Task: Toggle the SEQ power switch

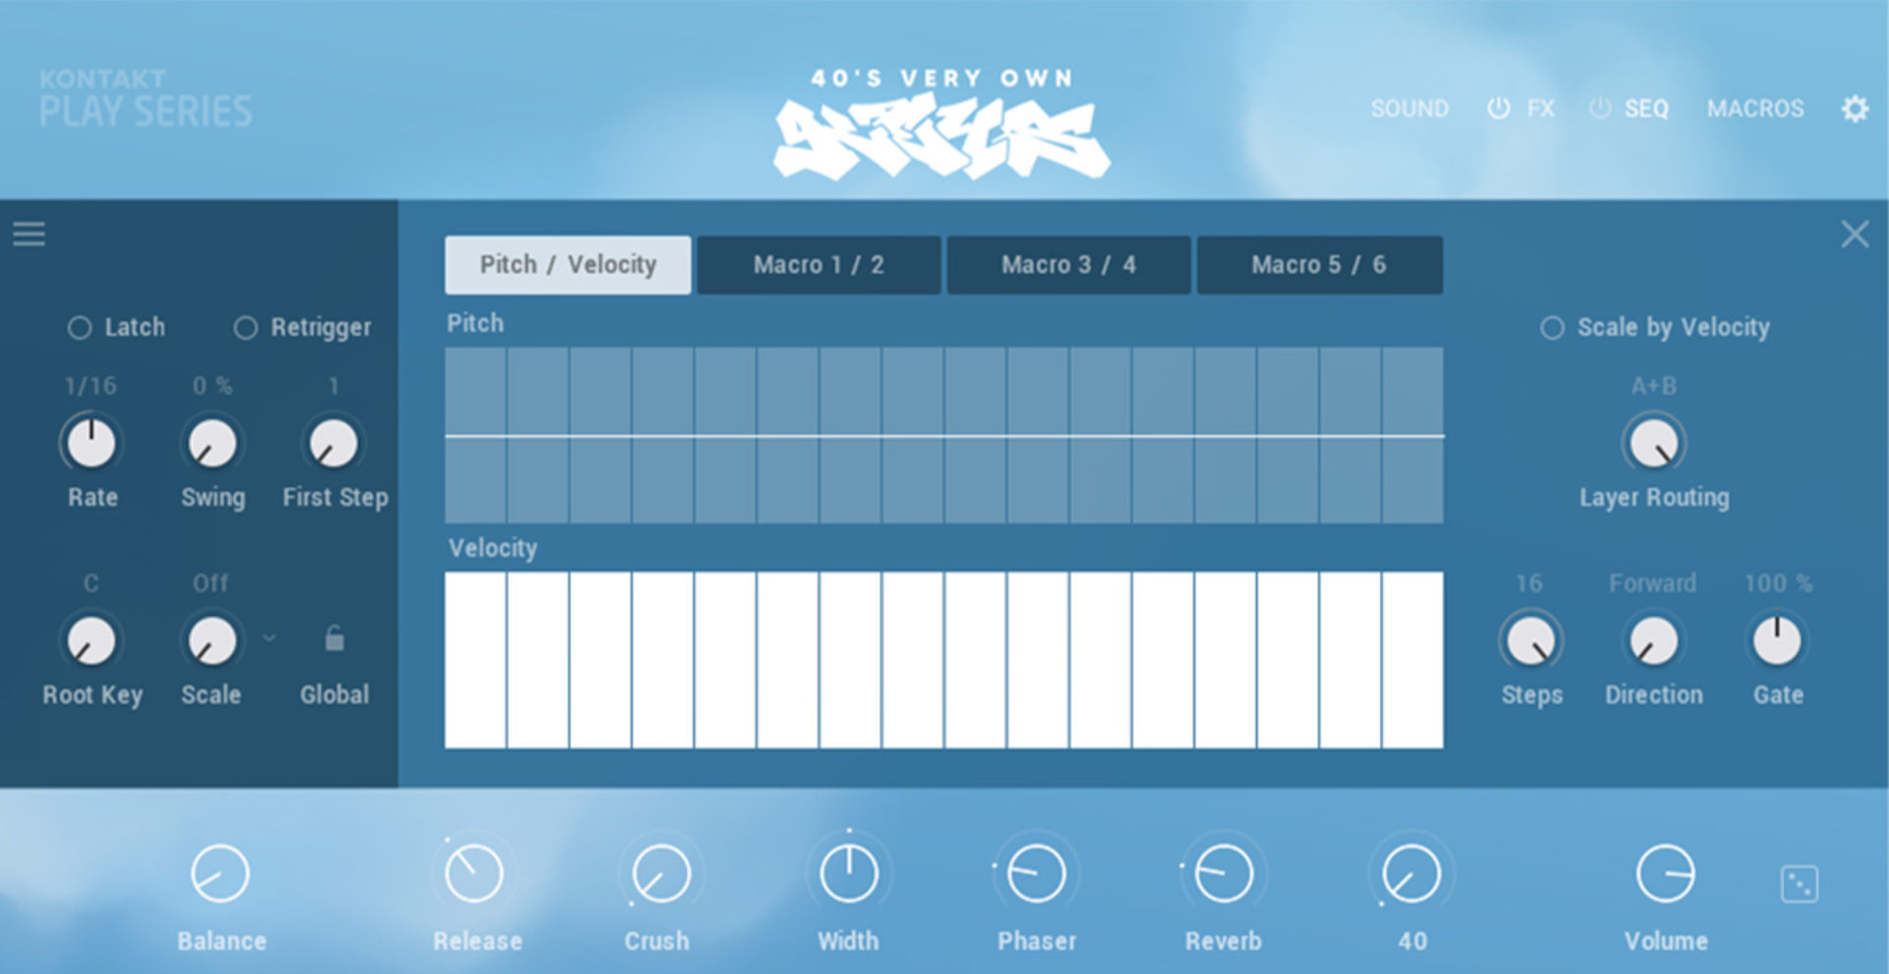Action: coord(1599,108)
